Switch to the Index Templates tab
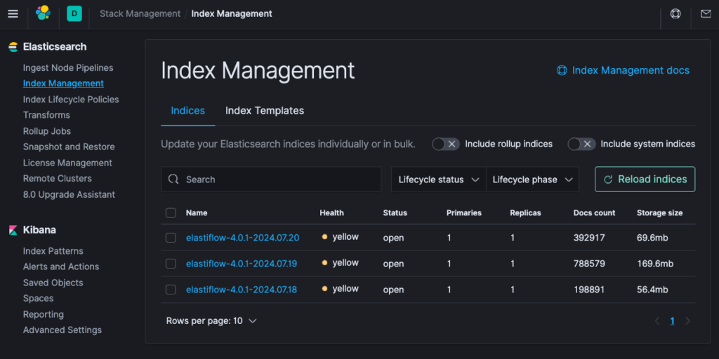Screen dimensions: 719x359 click(265, 111)
